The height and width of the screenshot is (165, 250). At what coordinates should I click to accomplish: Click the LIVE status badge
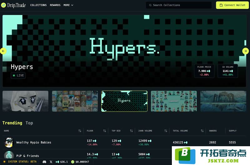[18, 75]
